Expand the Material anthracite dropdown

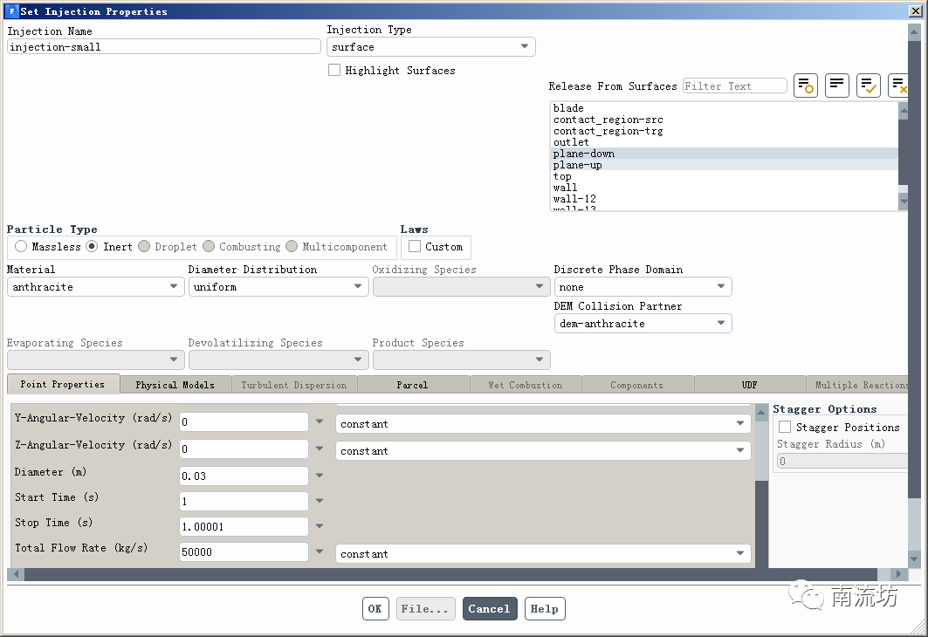[94, 287]
